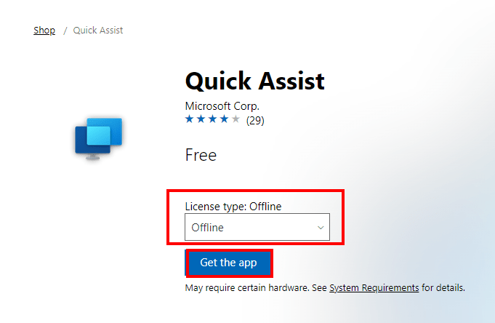Click the first rating star
The image size is (495, 323).
pos(190,119)
